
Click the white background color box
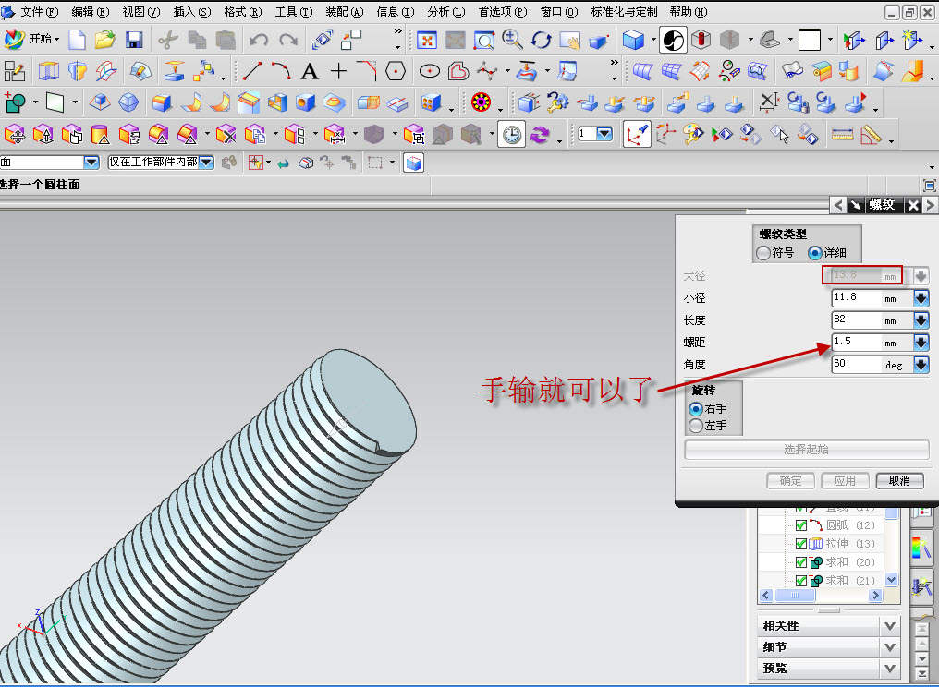(809, 40)
